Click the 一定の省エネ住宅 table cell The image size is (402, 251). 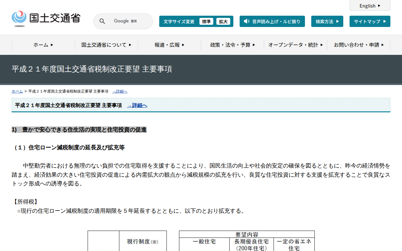click(294, 245)
